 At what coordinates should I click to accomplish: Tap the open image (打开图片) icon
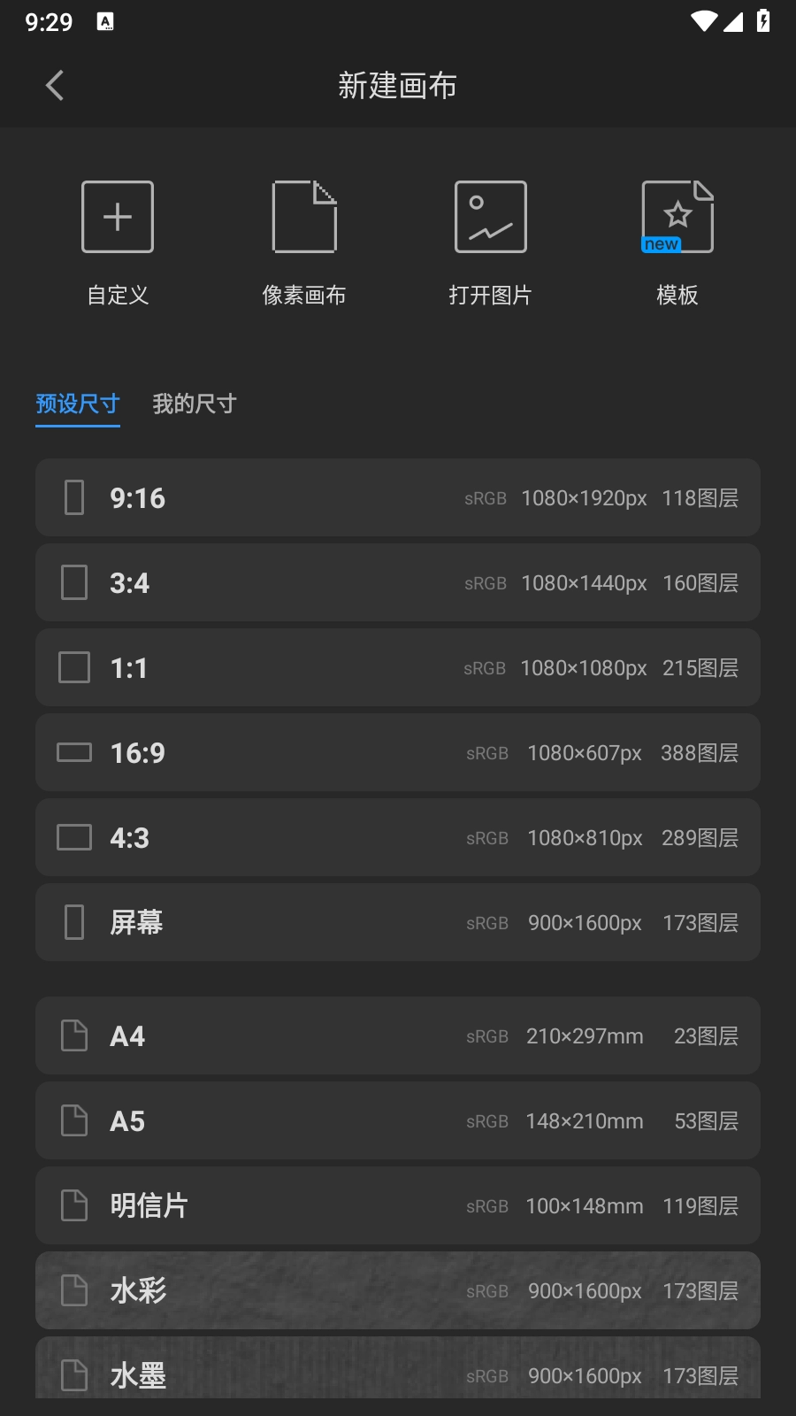490,217
